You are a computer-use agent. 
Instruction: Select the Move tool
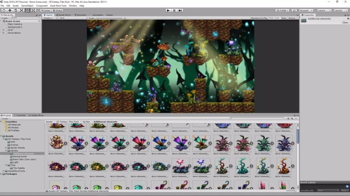[x=10, y=10]
